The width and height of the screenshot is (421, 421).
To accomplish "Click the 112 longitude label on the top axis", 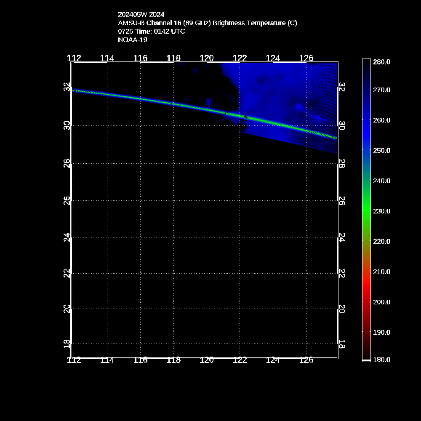I will click(x=74, y=58).
